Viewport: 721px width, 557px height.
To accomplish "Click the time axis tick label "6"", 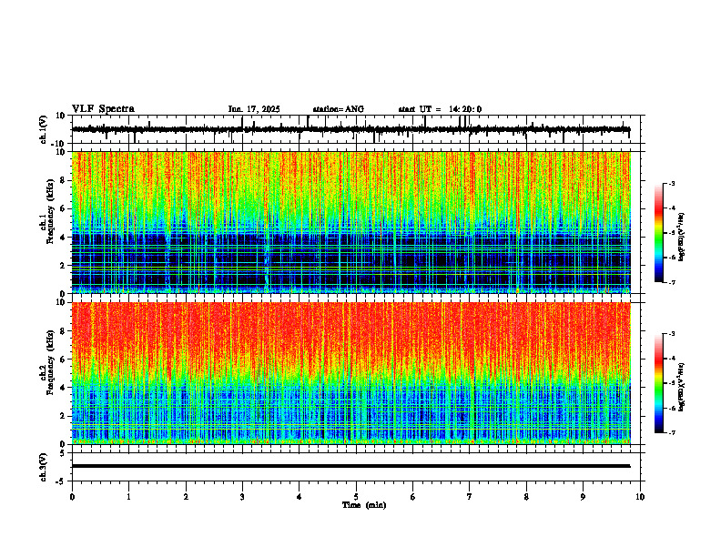I will pyautogui.click(x=413, y=497).
